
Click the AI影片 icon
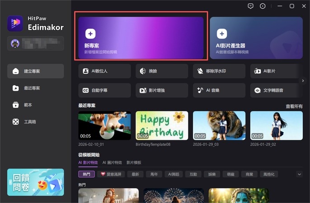[258, 71]
